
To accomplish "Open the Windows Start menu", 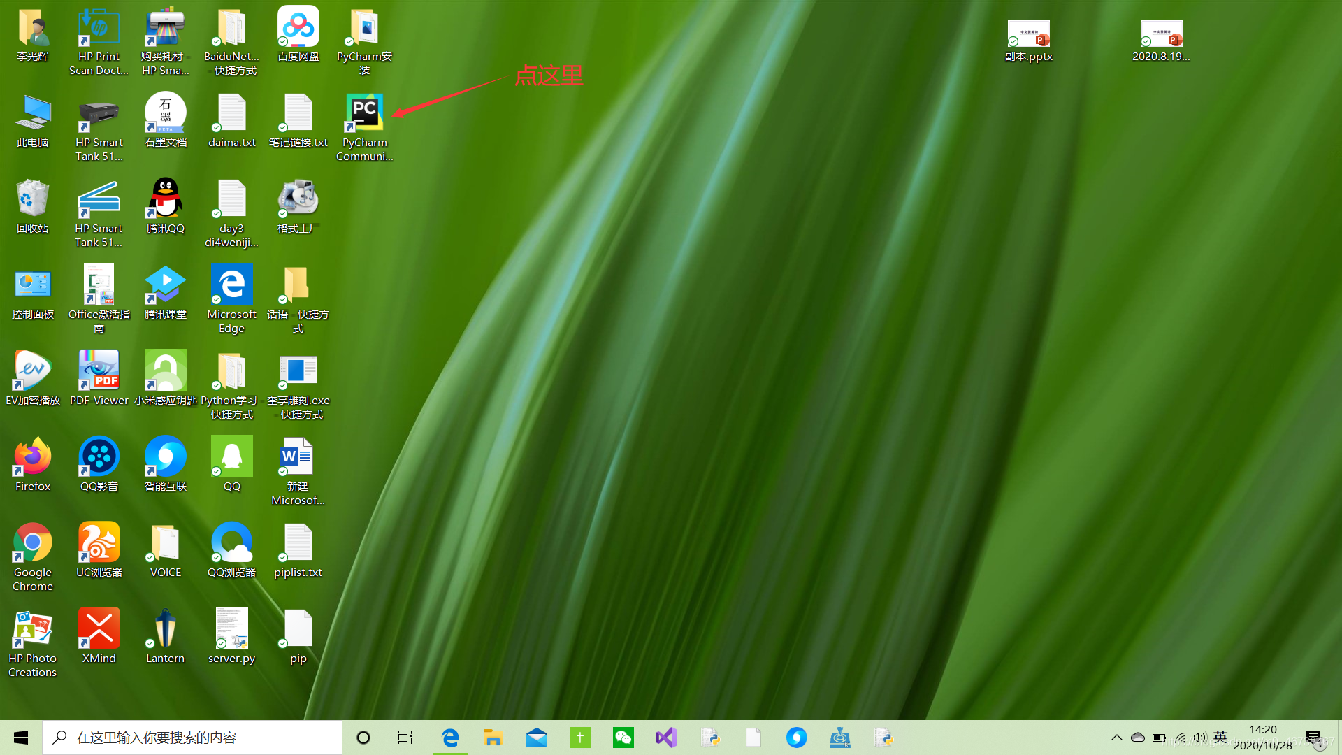I will pos(21,738).
